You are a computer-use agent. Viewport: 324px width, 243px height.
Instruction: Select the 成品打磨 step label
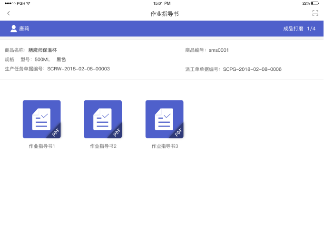pyautogui.click(x=293, y=29)
